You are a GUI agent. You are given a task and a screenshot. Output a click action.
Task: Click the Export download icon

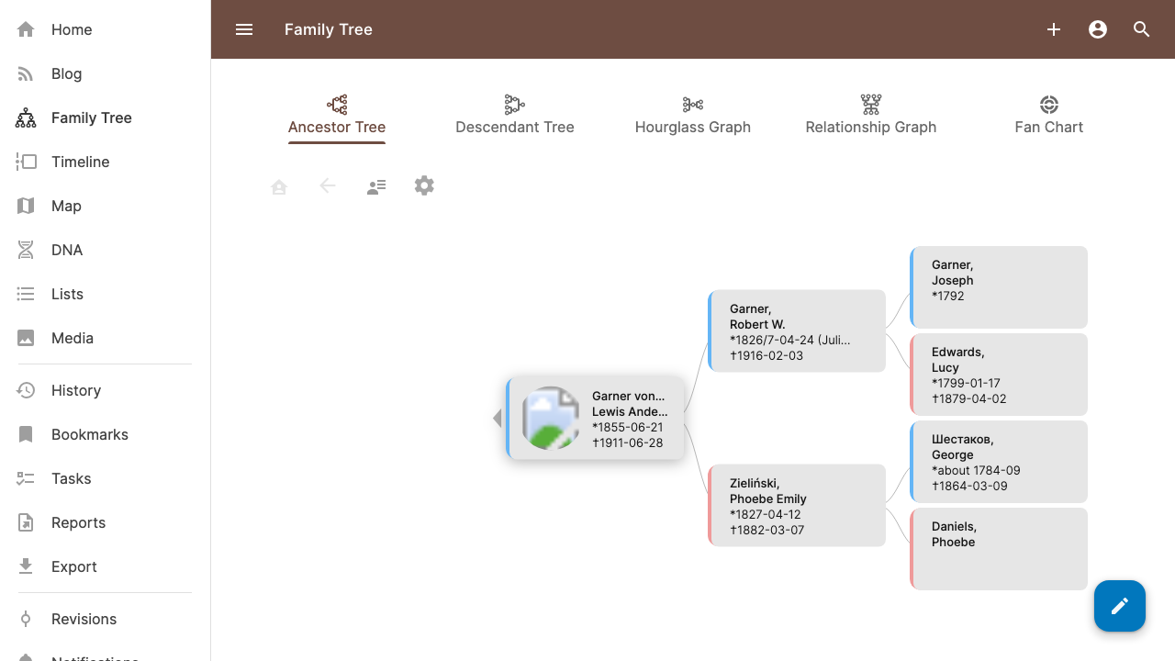pyautogui.click(x=26, y=566)
